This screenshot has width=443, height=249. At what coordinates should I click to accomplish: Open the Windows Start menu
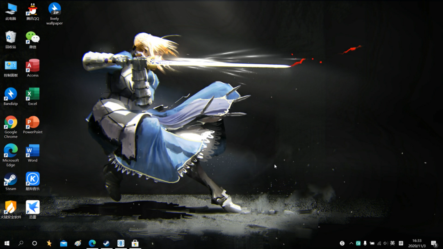coord(7,243)
